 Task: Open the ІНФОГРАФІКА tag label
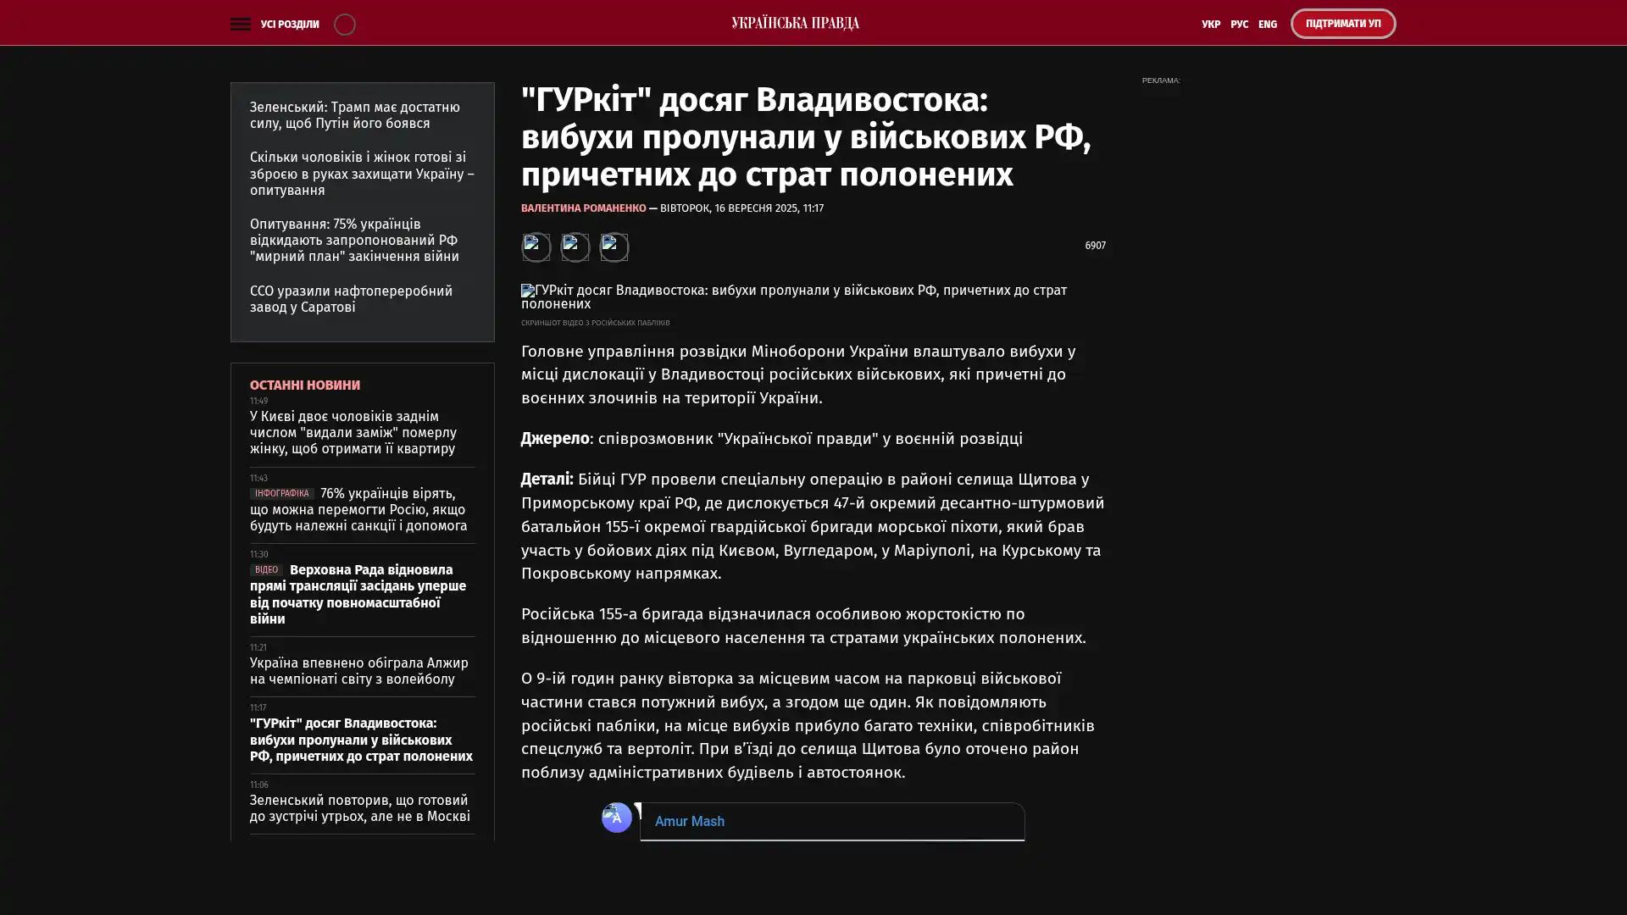point(281,494)
